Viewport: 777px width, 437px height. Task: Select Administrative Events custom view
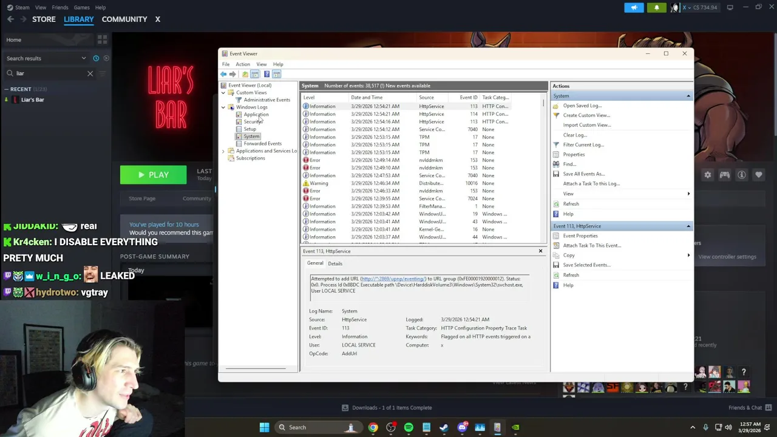pos(266,100)
